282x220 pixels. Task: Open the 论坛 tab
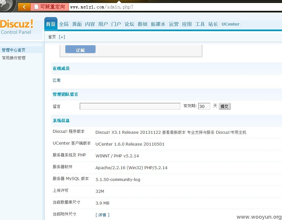click(x=129, y=24)
